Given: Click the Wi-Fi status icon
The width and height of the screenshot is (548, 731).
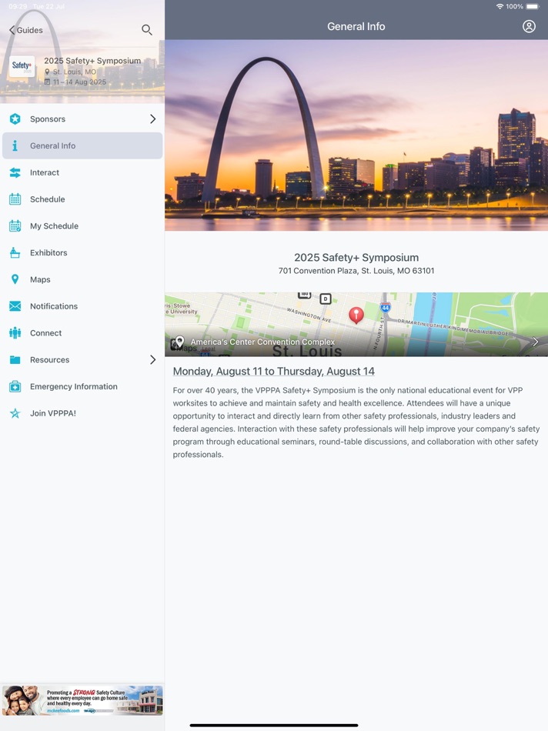Looking at the screenshot, I should pos(500,6).
